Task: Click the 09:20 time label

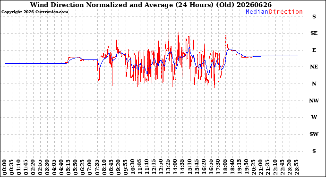Action: (118, 167)
